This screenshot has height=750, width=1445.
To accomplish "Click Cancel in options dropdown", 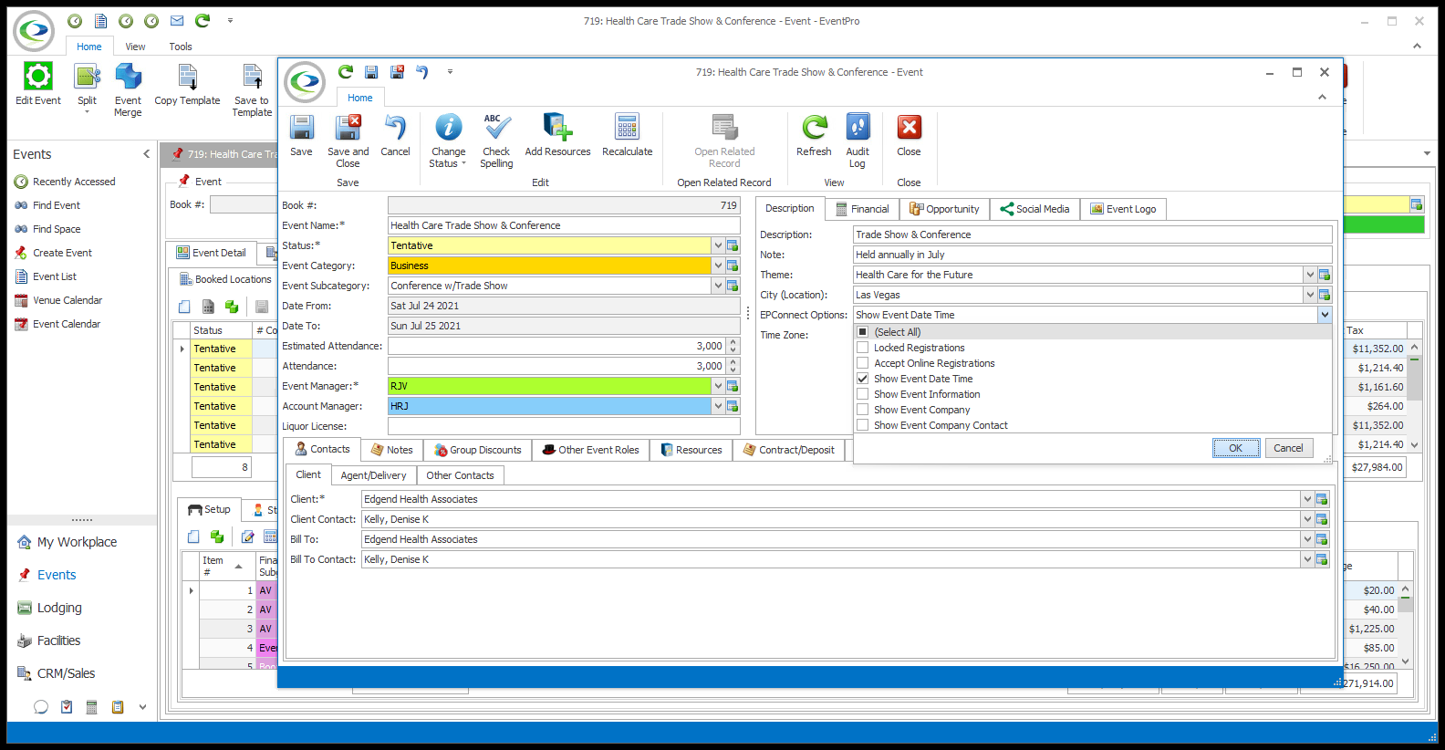I will (1288, 448).
